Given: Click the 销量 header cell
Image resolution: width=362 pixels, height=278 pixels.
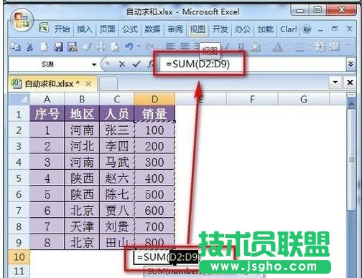Looking at the screenshot, I should point(154,114).
